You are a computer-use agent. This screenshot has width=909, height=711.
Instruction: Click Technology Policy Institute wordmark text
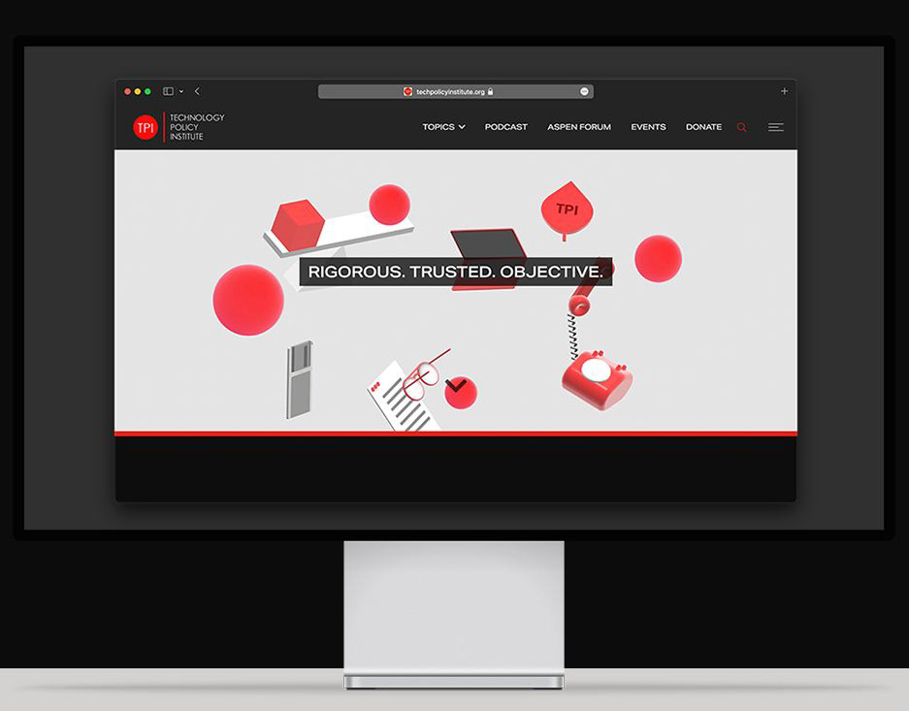tap(197, 127)
